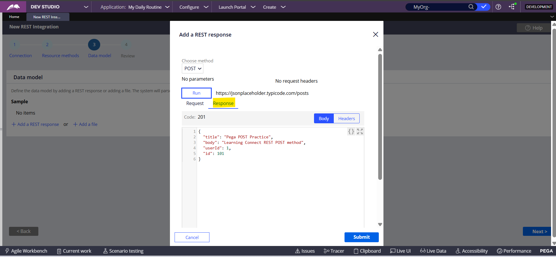Open Agile Workbench from footer

point(26,251)
